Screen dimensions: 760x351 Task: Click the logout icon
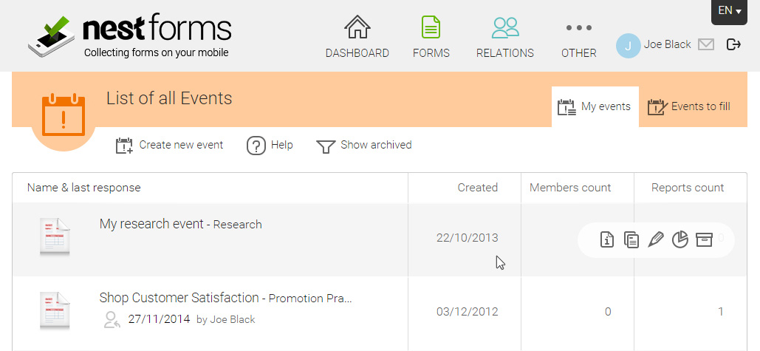(734, 44)
